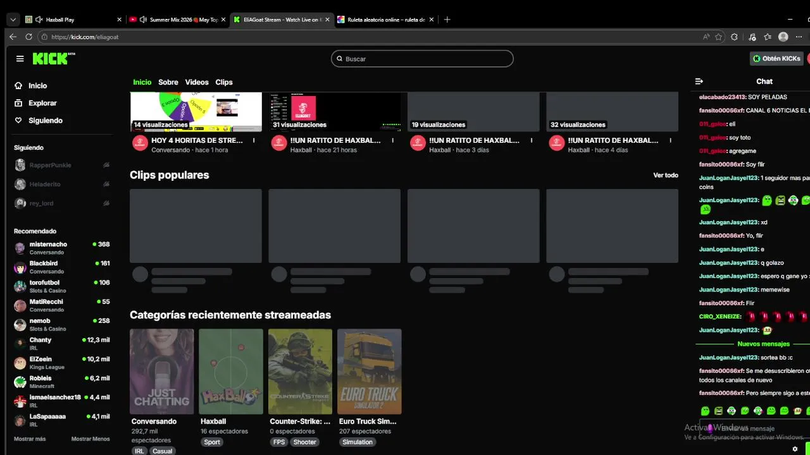
Task: Select the Videos channel tab
Action: pos(197,82)
